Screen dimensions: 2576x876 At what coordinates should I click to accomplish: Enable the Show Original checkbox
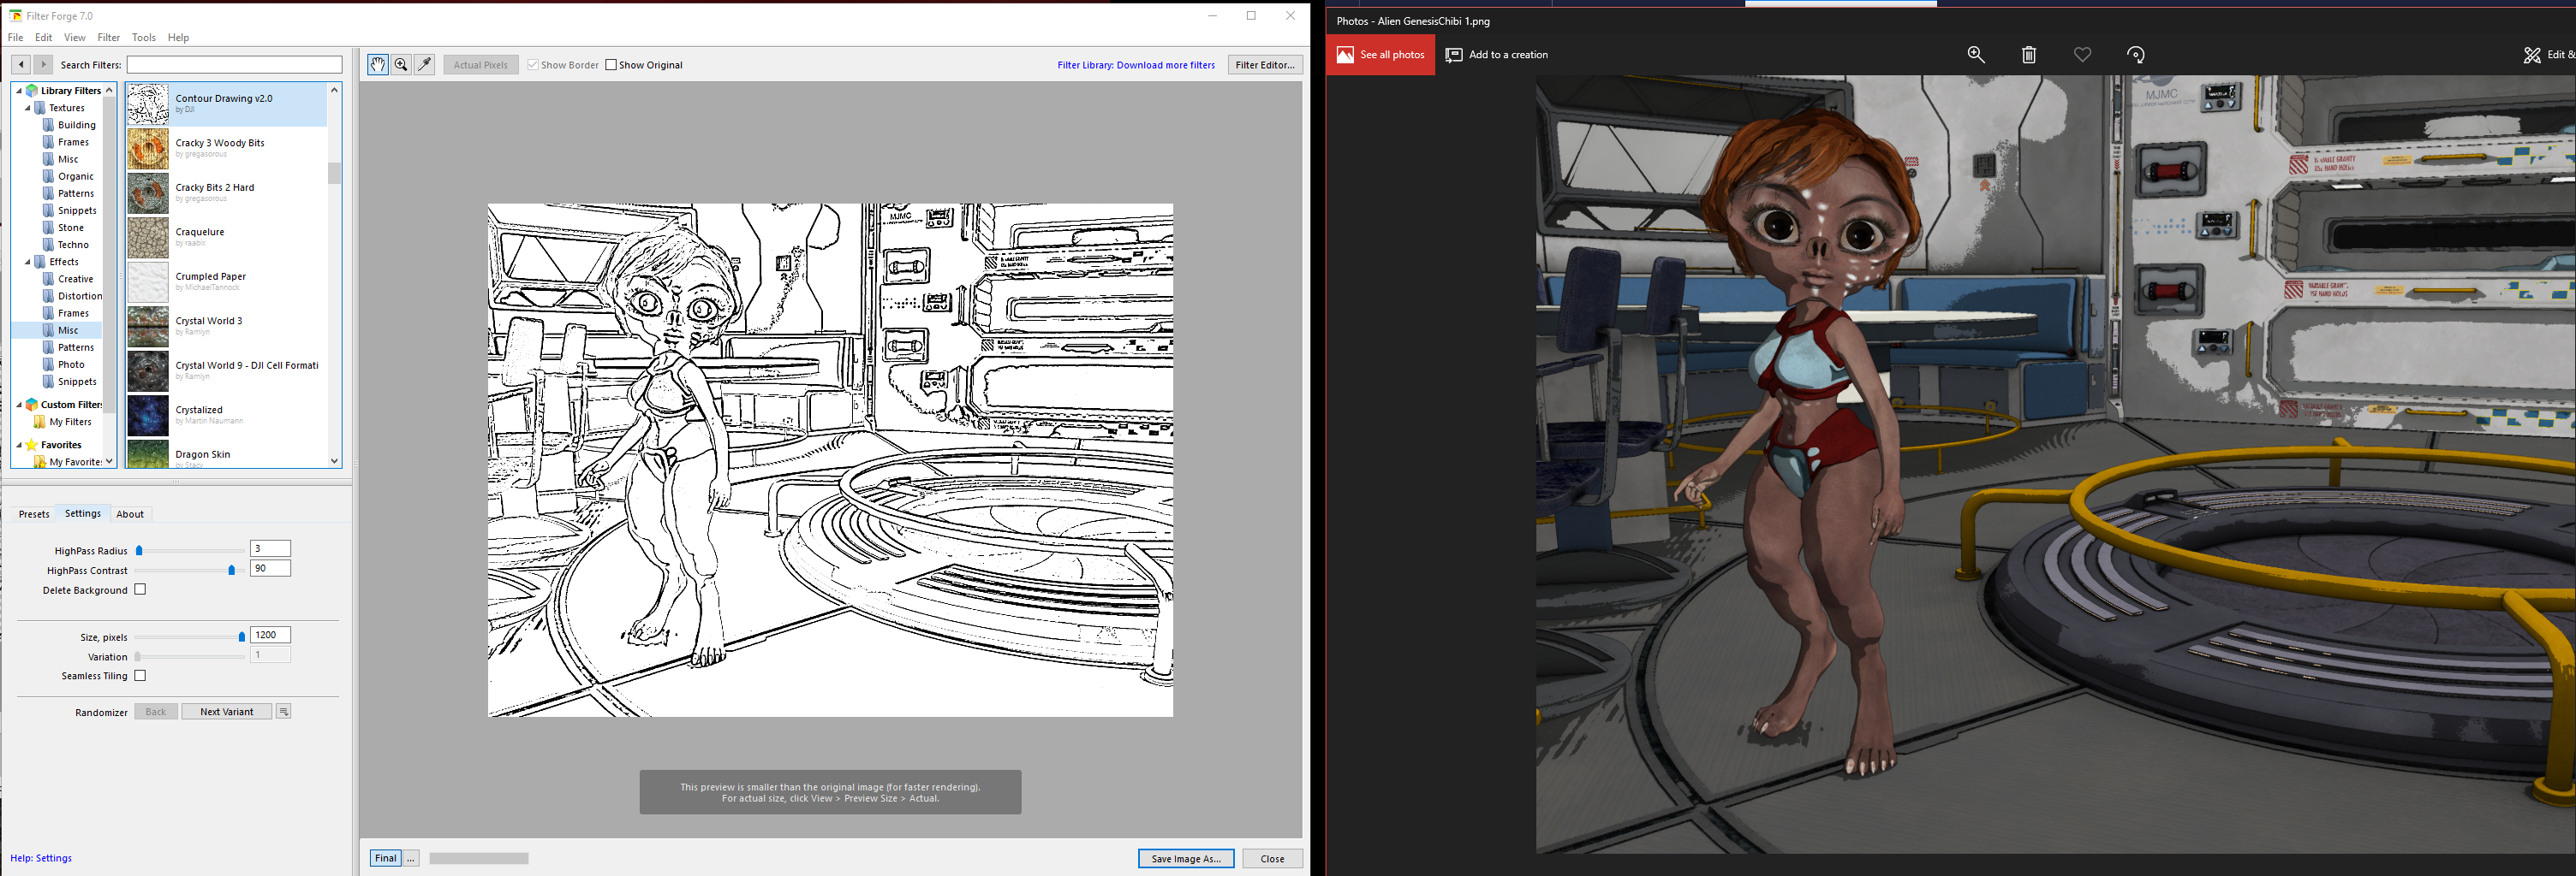click(611, 65)
